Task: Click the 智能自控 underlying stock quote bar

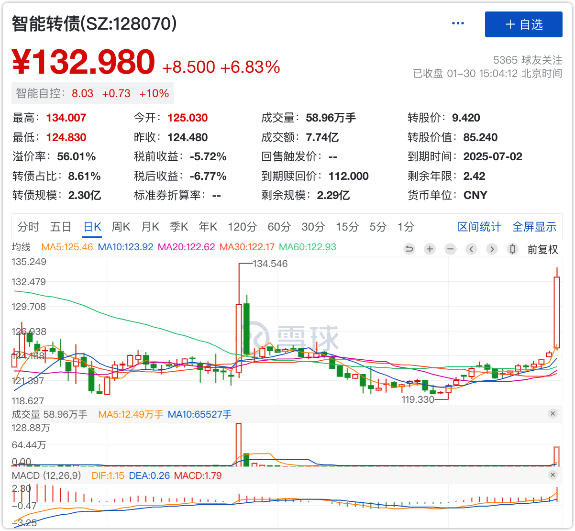Action: click(92, 93)
